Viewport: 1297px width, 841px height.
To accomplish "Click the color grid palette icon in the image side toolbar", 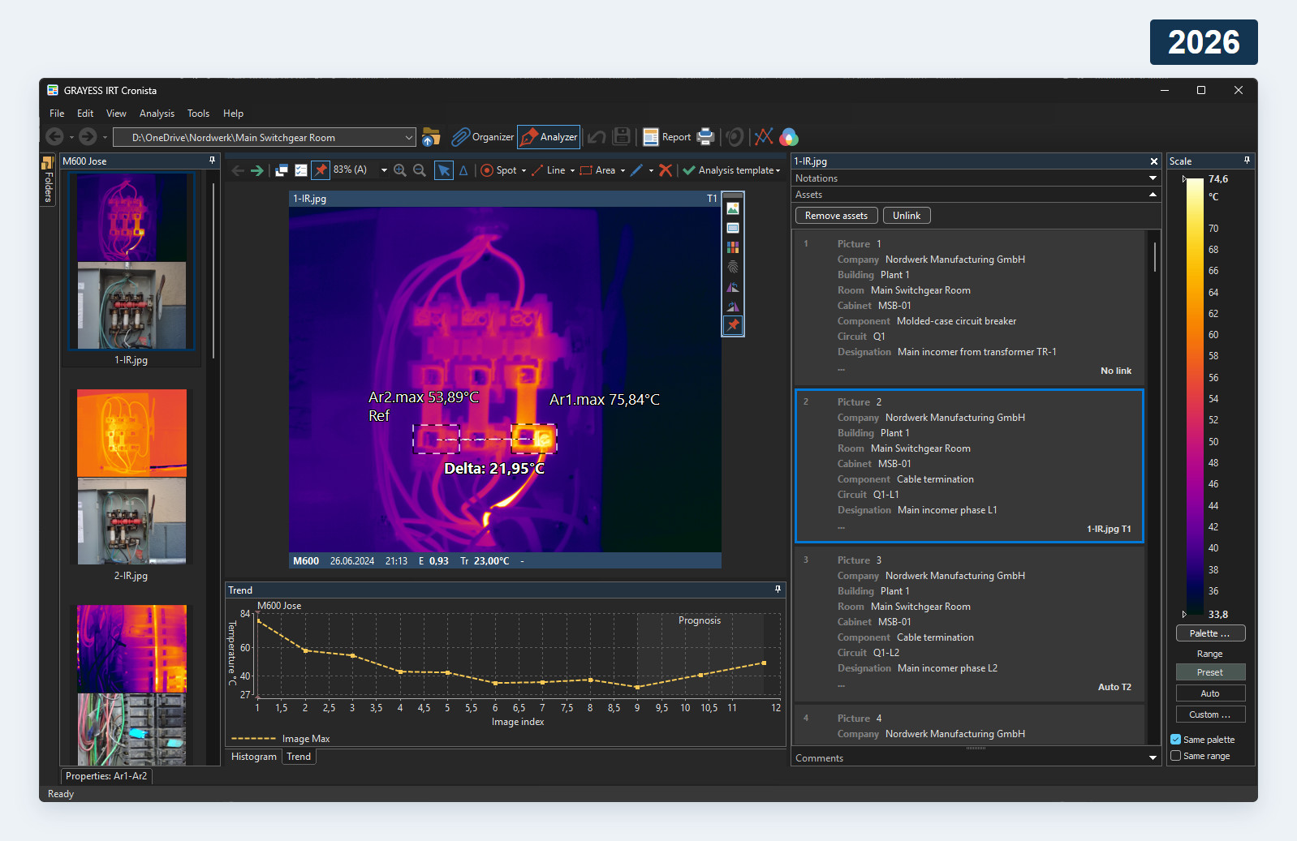I will coord(733,247).
